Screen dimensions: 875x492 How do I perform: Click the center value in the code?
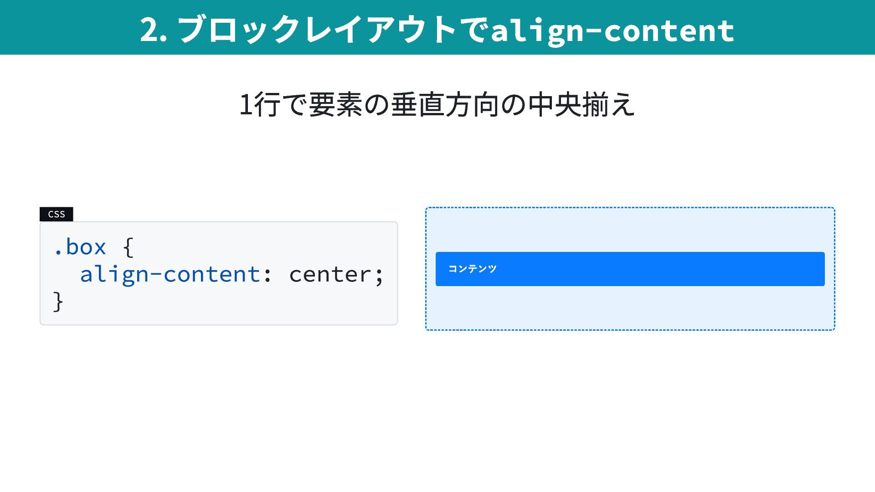pos(331,274)
